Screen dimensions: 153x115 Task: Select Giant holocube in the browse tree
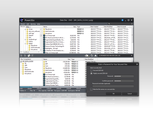click(x=35, y=47)
